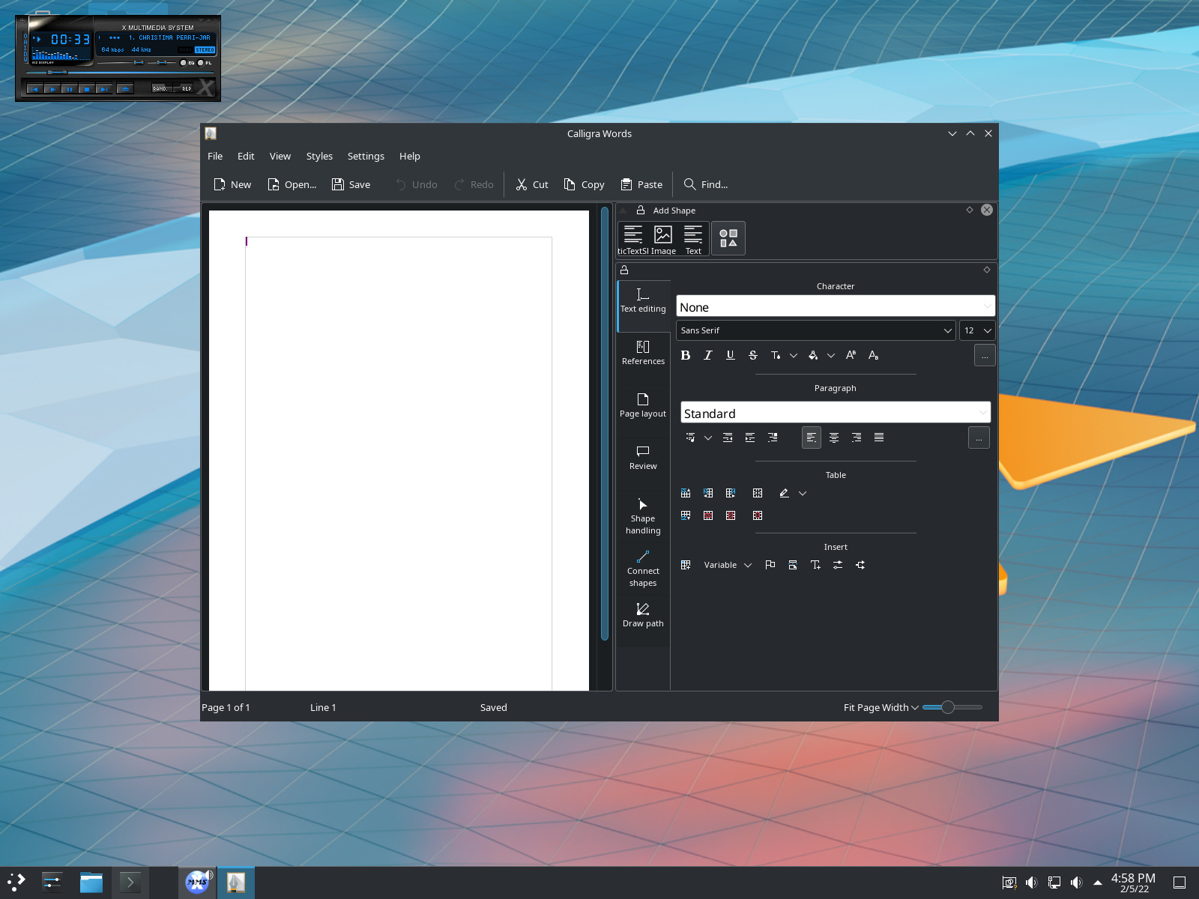Click the document vertical scrollbar

click(605, 424)
